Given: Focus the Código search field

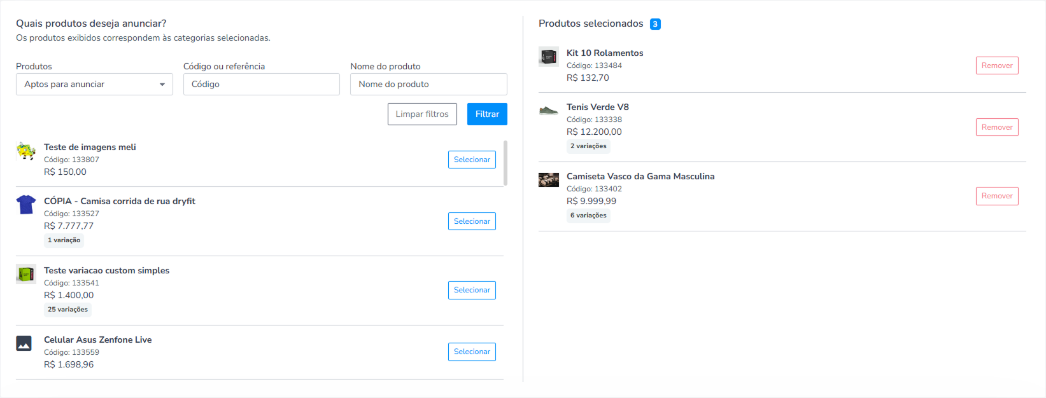Looking at the screenshot, I should pyautogui.click(x=262, y=84).
